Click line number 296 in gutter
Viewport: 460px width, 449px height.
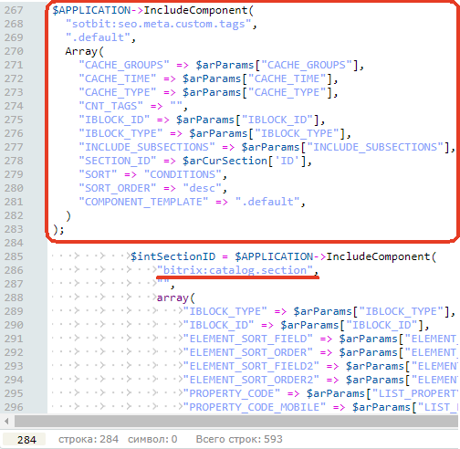14,407
